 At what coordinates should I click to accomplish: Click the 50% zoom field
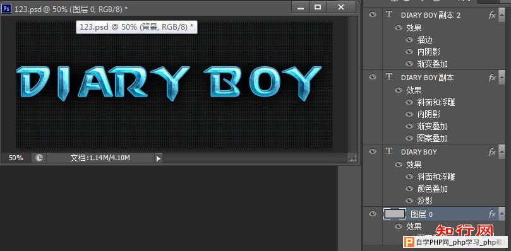[16, 158]
